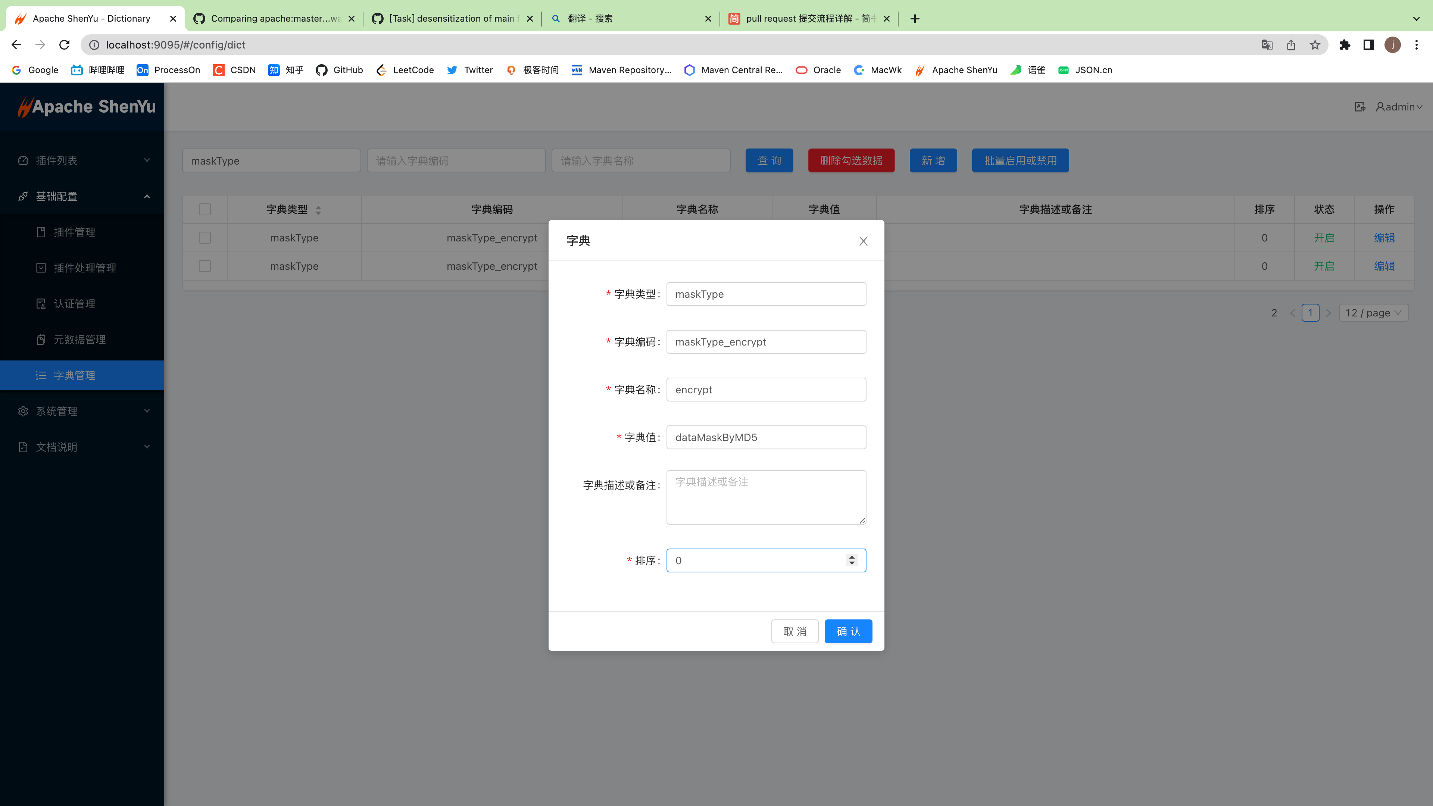Screen dimensions: 1433x806
Task: Click the 字典描述或备注 textarea
Action: pos(765,497)
